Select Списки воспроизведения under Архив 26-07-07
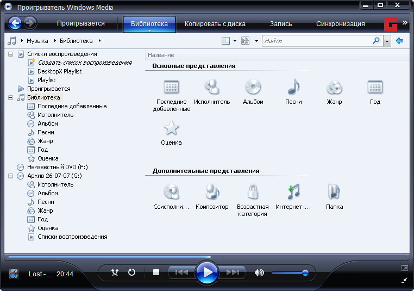Viewport: 414px width, 291px height. (x=72, y=237)
